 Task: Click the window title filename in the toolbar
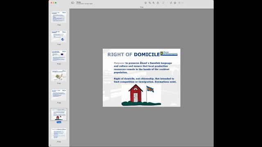78,2
